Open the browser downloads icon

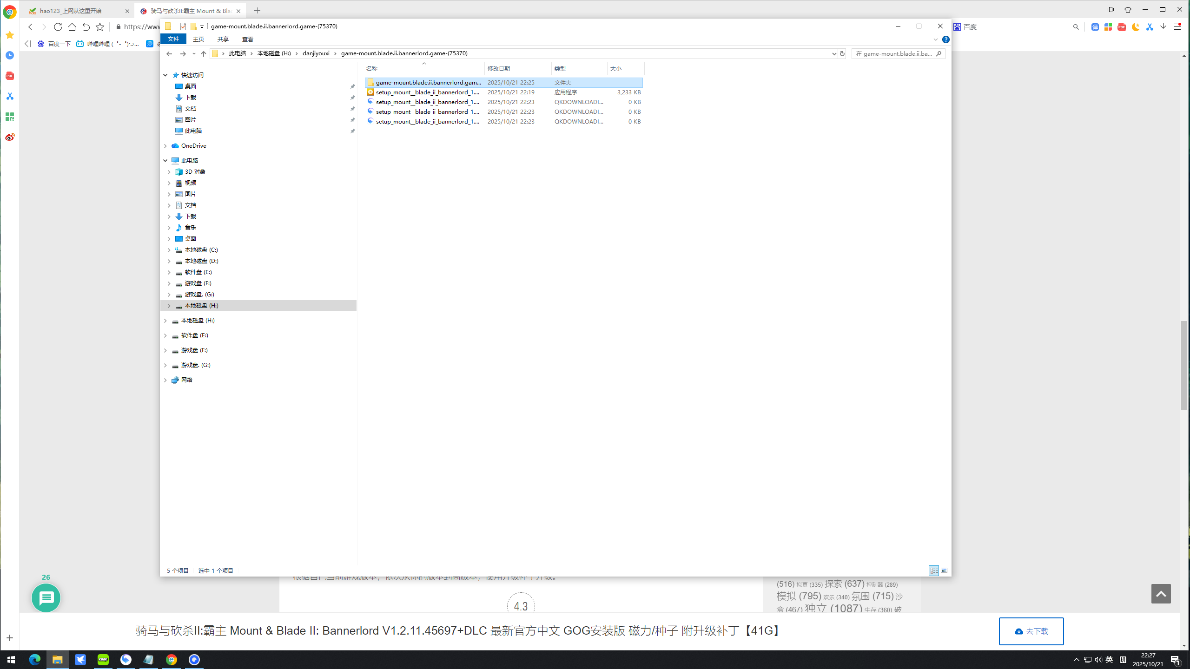click(x=1163, y=27)
